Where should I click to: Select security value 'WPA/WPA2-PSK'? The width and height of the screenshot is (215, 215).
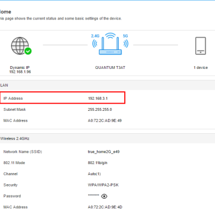[103, 185]
